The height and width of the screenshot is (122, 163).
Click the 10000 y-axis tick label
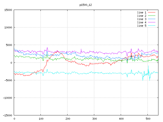click(8, 27)
